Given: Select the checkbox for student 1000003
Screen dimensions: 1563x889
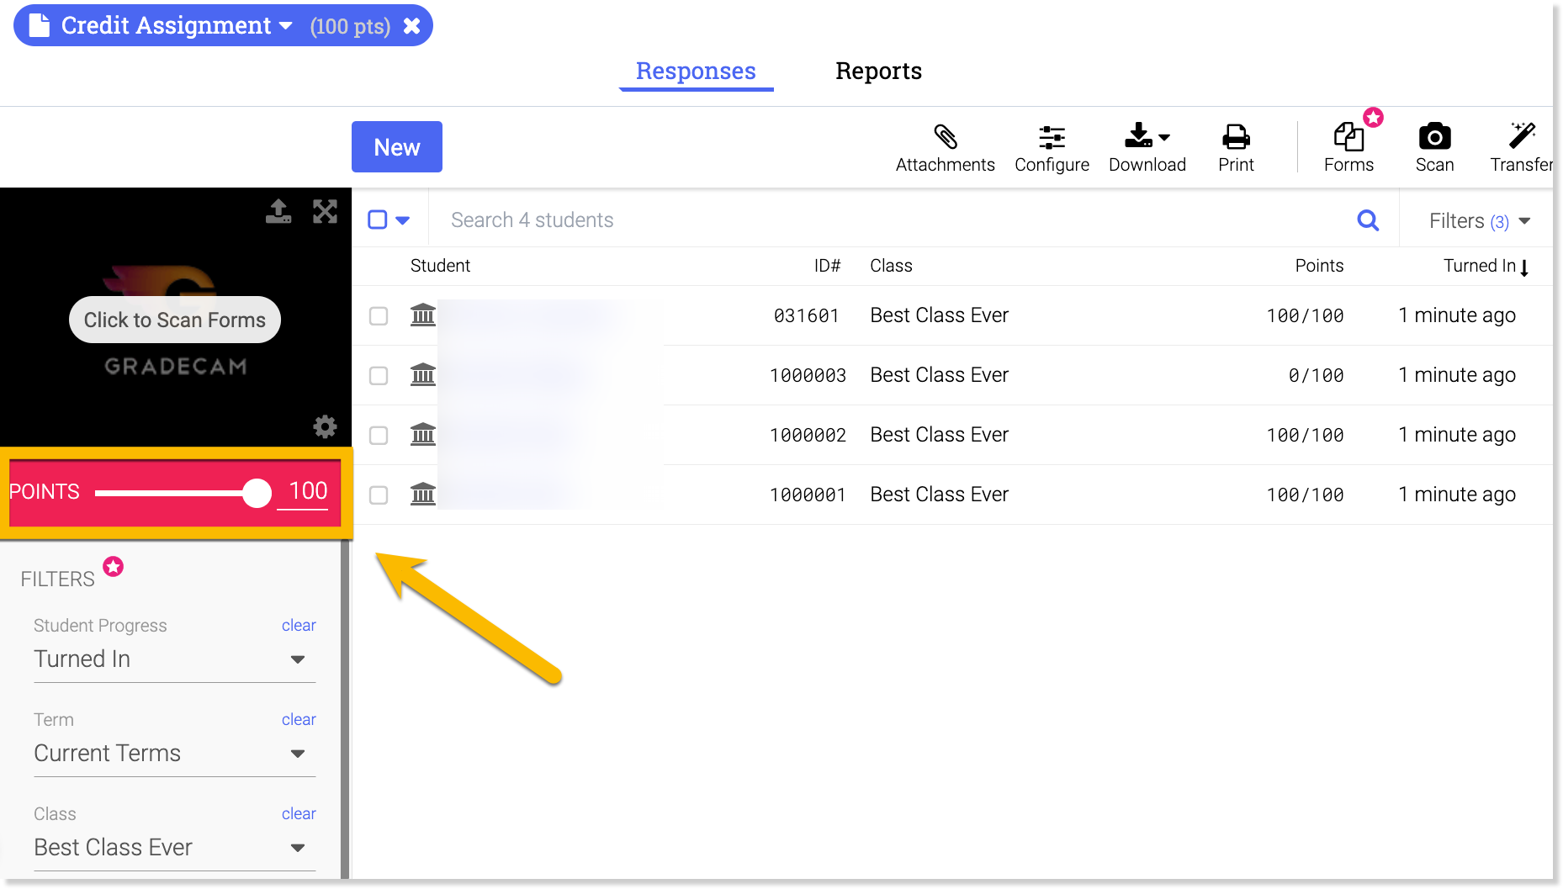Looking at the screenshot, I should tap(379, 376).
